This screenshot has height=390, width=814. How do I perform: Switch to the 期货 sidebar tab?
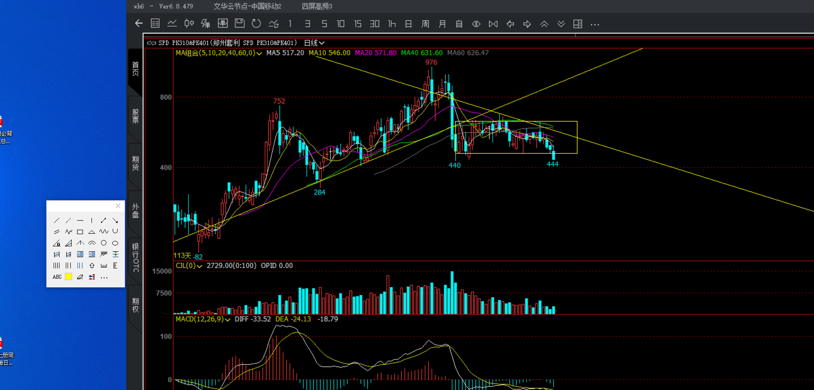[x=135, y=163]
